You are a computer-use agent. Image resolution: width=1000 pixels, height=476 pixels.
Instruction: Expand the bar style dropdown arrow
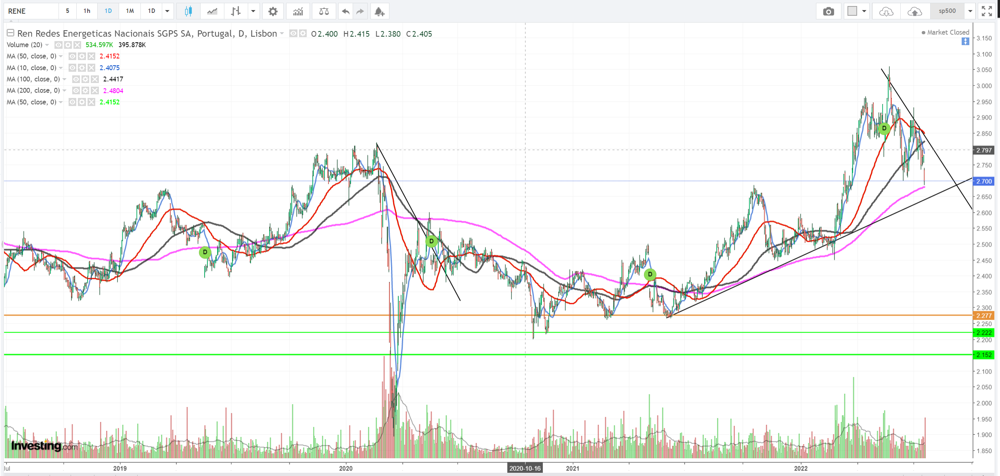253,11
